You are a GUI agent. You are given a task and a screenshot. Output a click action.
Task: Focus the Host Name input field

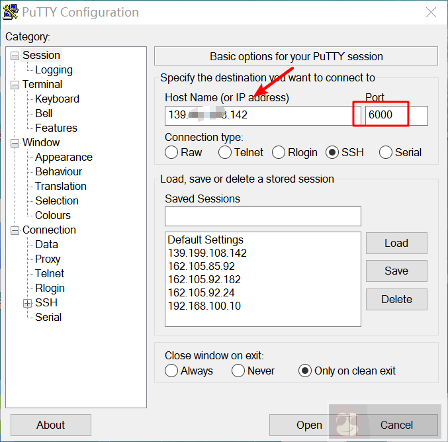click(263, 116)
